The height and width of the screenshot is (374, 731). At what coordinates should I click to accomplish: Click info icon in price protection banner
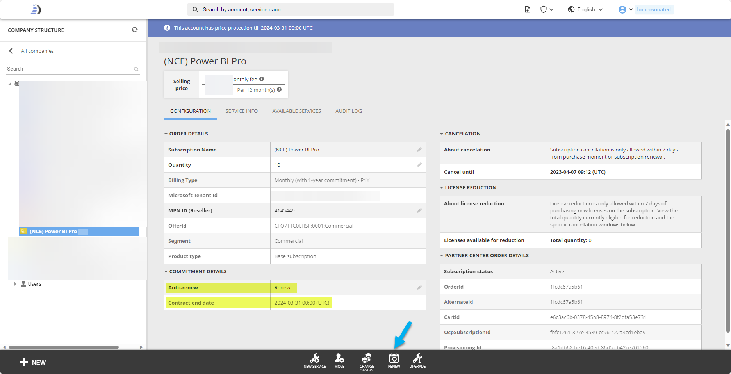(x=167, y=28)
